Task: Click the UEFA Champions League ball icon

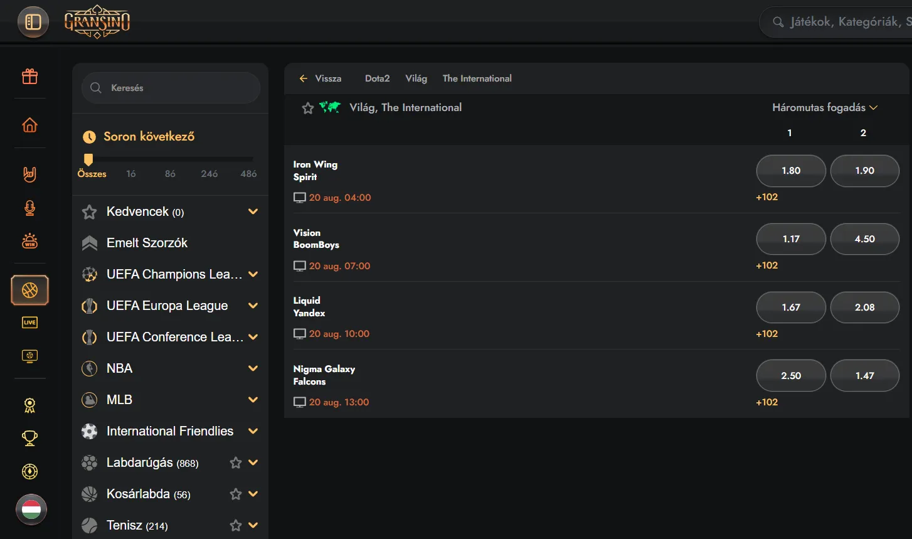Action: [90, 274]
